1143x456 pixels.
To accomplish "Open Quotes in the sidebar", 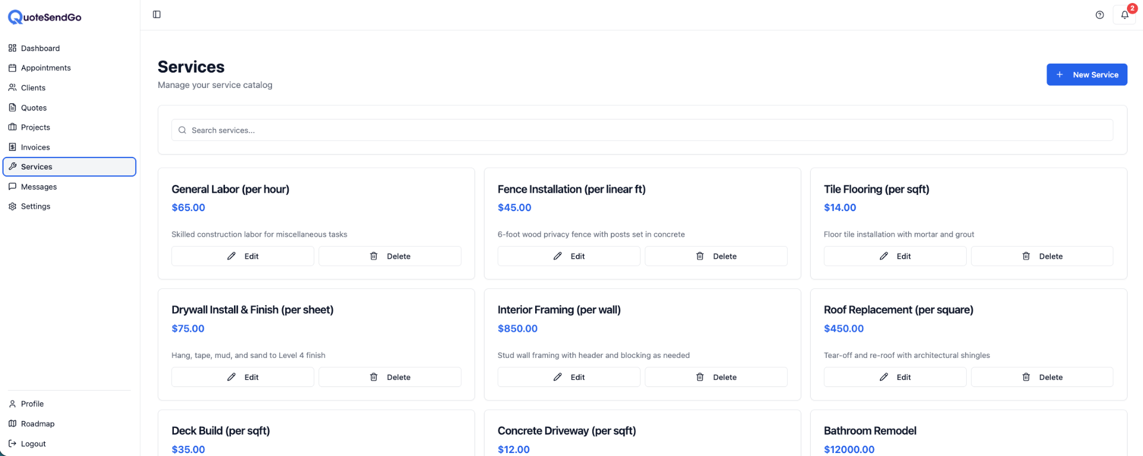I will click(33, 108).
